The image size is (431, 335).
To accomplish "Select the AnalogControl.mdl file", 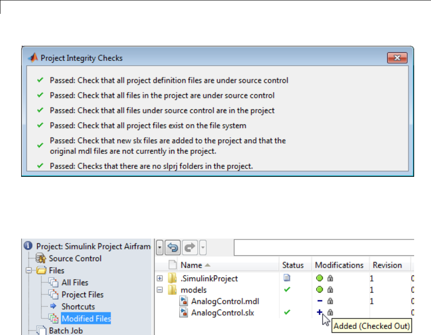I will point(225,301).
